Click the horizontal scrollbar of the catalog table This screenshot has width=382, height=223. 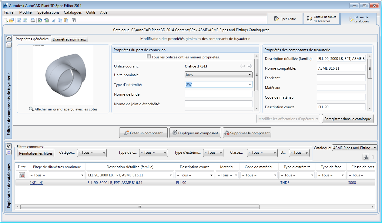(x=140, y=207)
